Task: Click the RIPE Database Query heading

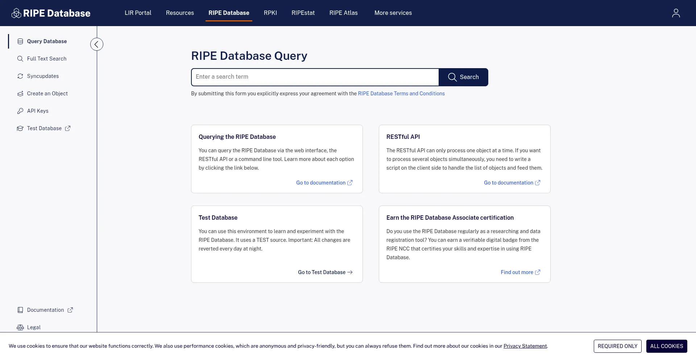Action: pyautogui.click(x=249, y=56)
